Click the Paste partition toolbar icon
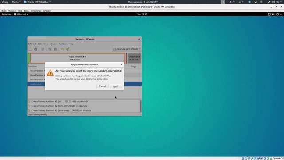Image resolution: width=284 pixels, height=160 pixels. click(x=55, y=49)
